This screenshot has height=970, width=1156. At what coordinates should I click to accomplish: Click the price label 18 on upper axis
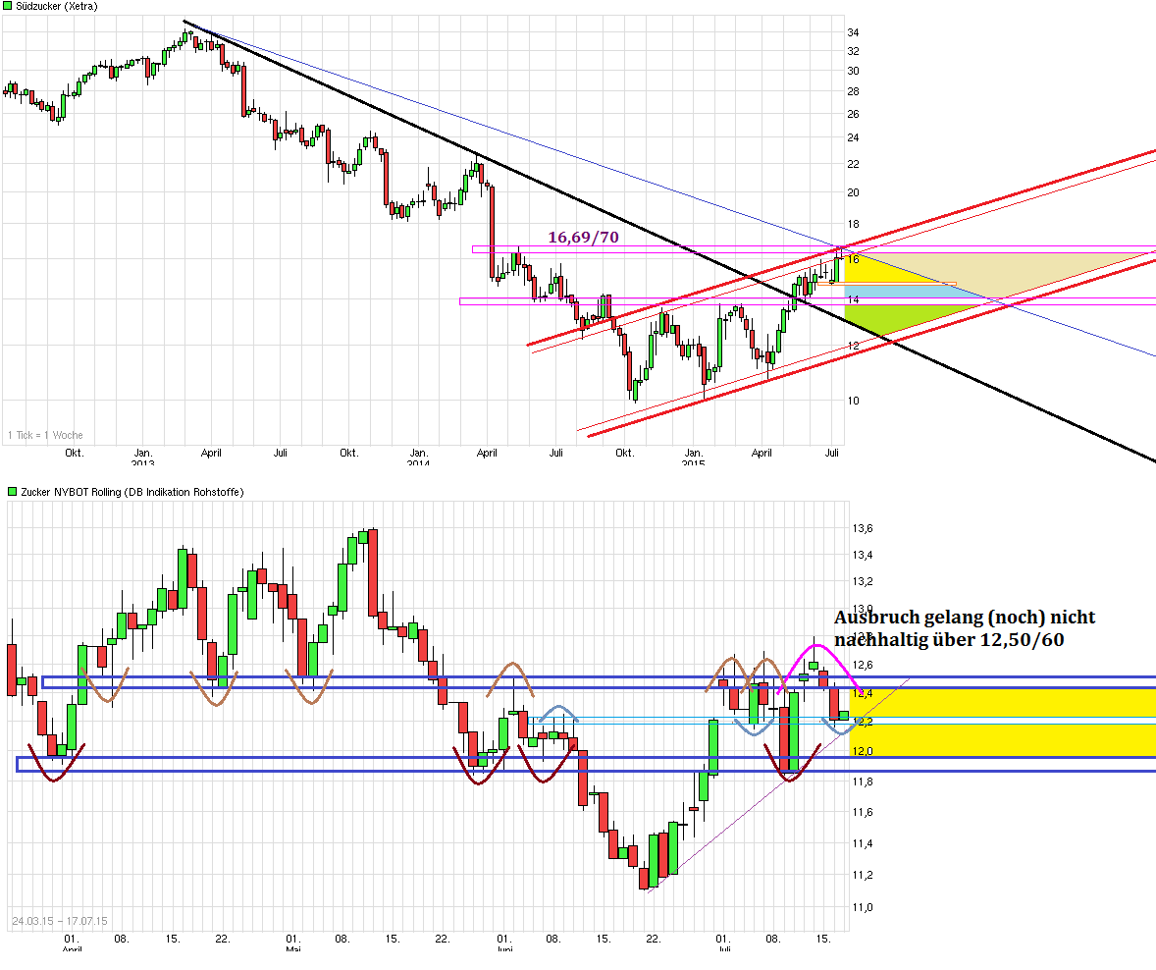click(853, 224)
